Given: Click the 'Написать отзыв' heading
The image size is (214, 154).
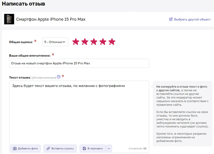Looking at the screenshot, I should (x=23, y=4).
